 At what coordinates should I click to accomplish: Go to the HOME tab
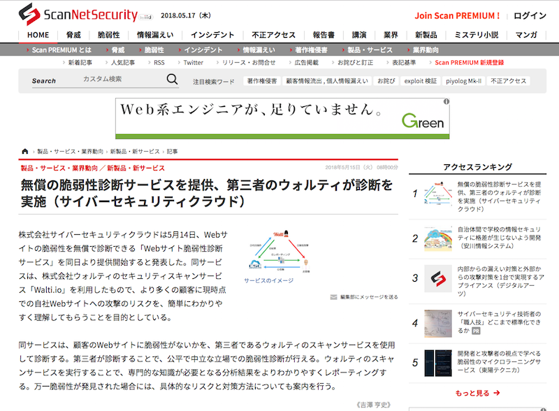point(38,35)
